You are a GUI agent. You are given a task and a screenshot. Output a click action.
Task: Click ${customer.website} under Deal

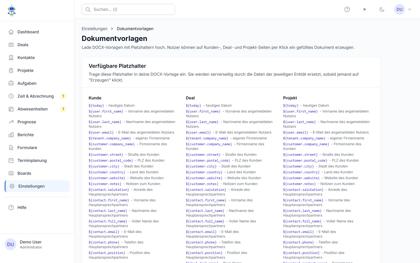click(204, 178)
